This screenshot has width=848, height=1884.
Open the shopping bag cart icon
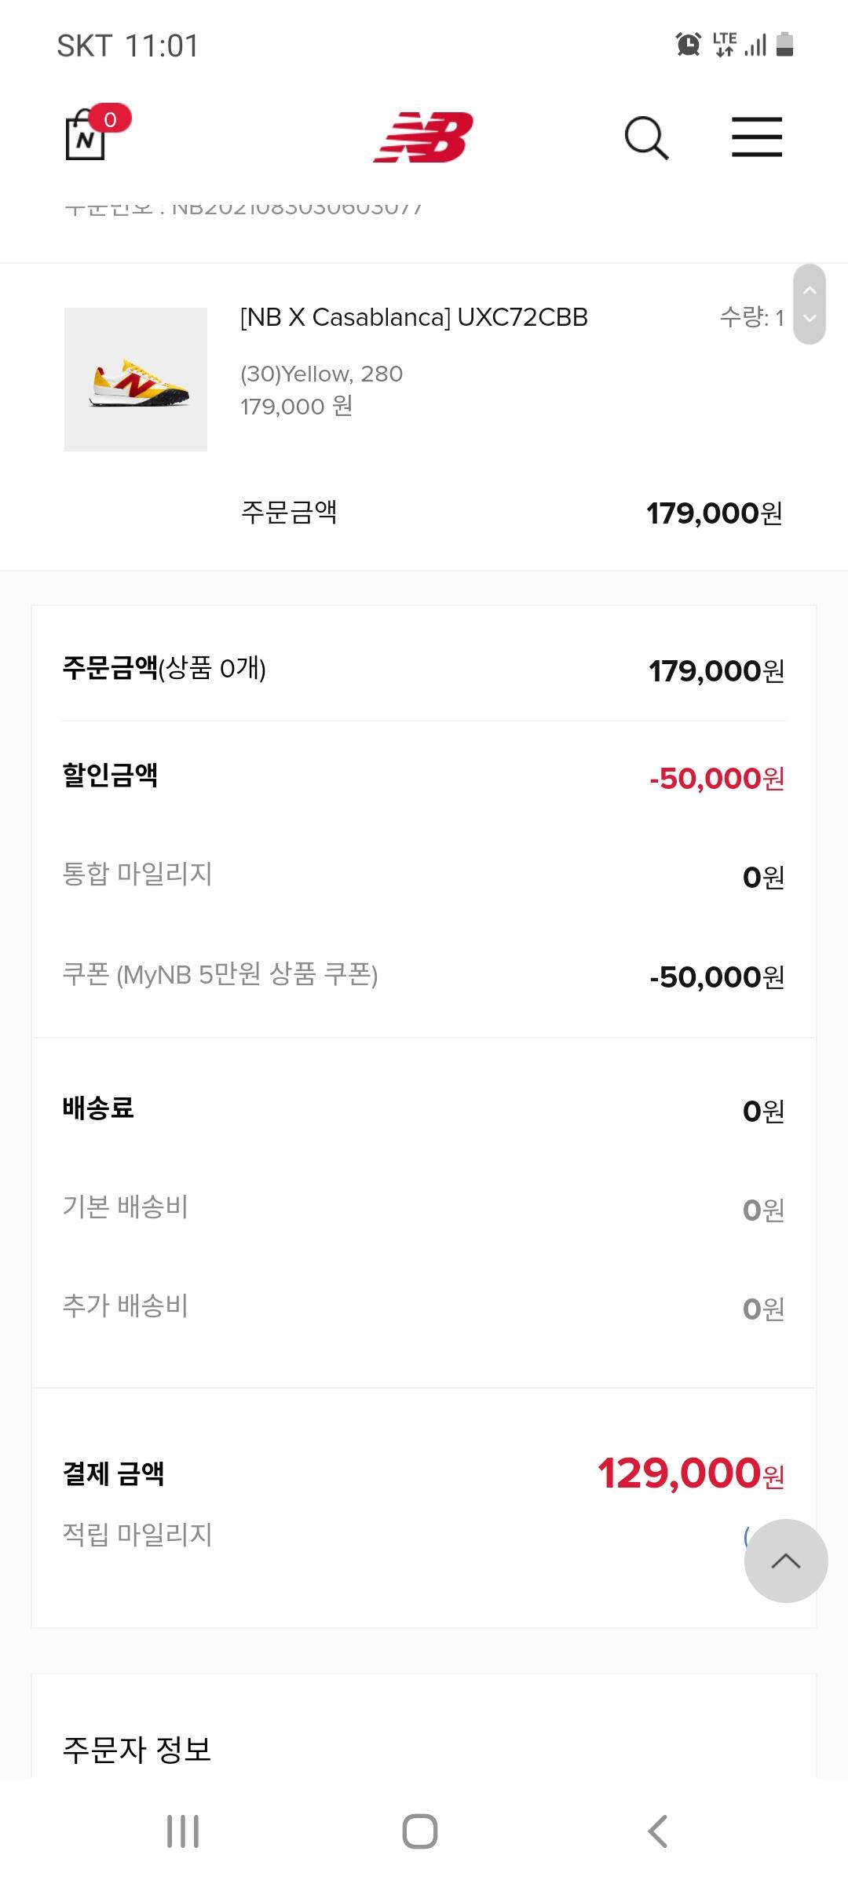tap(86, 137)
